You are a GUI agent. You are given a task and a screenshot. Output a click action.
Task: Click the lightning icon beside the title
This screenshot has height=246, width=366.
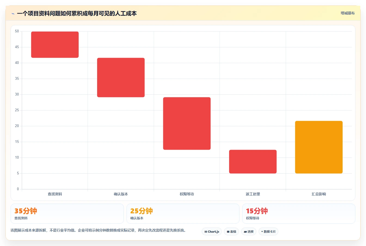[x=13, y=14]
